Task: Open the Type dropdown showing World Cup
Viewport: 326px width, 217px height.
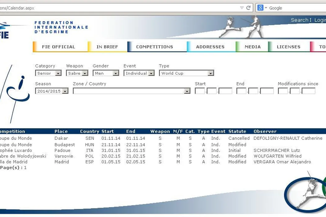Action: [211, 73]
